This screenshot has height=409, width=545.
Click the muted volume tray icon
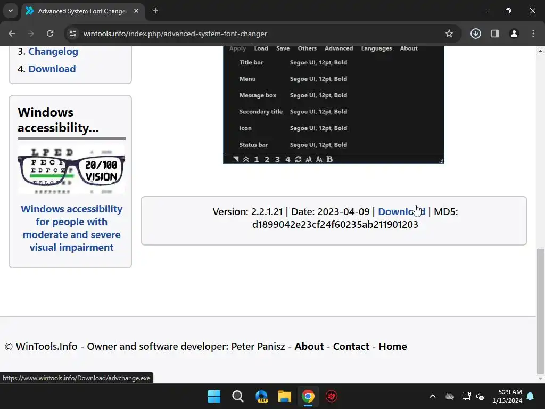click(481, 396)
